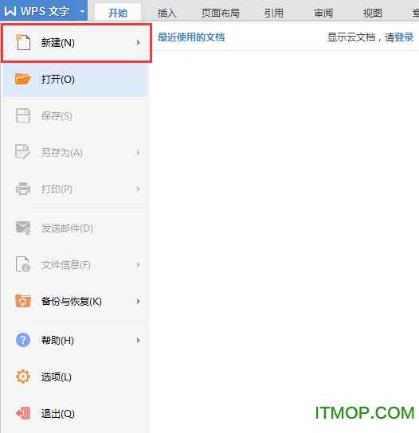
Task: Expand the submenu arrow of 文件信息(F)
Action: (139, 265)
